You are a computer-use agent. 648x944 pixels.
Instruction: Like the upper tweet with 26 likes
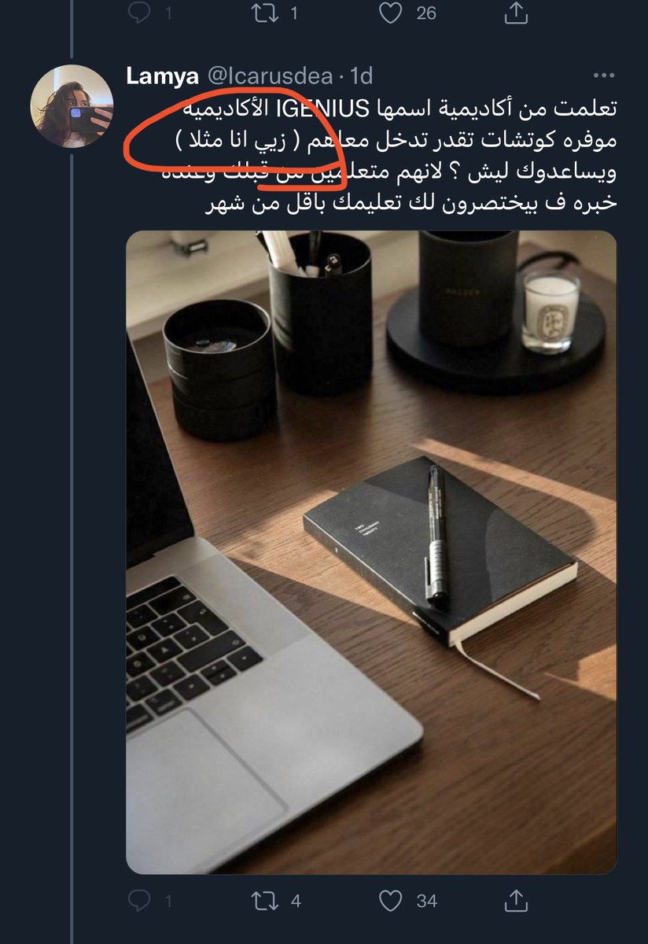coord(391,13)
